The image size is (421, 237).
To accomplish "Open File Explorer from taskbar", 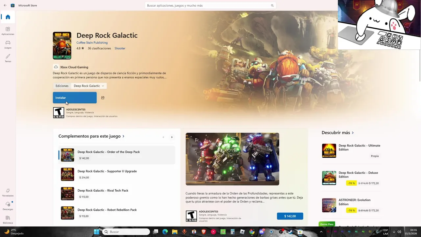I will 175,232.
